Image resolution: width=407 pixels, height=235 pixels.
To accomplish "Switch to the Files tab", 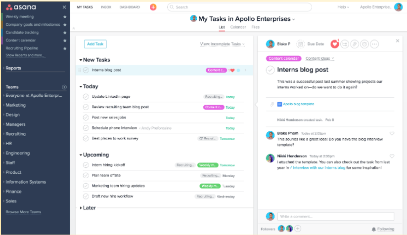I will point(255,27).
